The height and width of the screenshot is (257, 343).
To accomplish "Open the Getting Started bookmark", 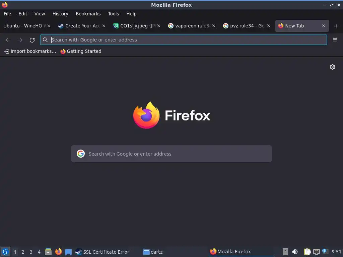I will pos(81,51).
